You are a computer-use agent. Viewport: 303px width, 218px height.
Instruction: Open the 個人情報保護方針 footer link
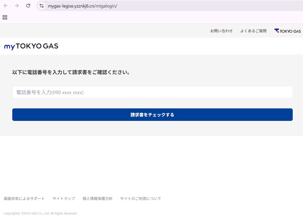coord(97,198)
